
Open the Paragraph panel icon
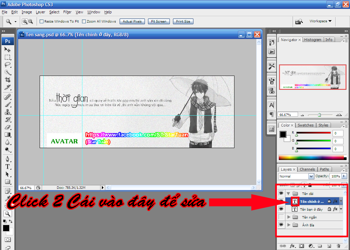point(272,115)
